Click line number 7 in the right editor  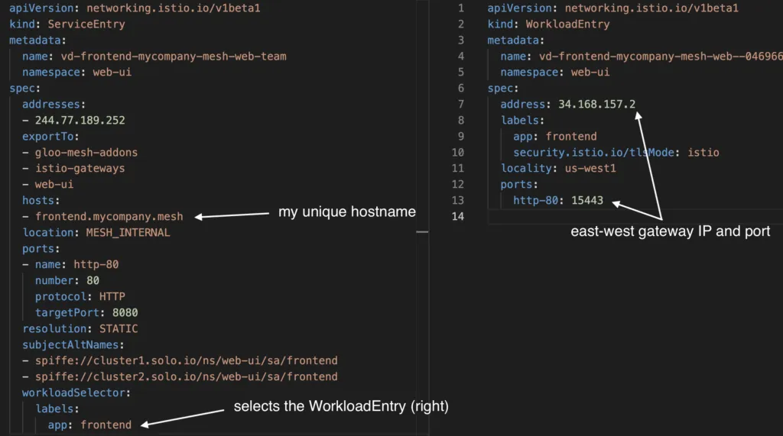pos(461,105)
